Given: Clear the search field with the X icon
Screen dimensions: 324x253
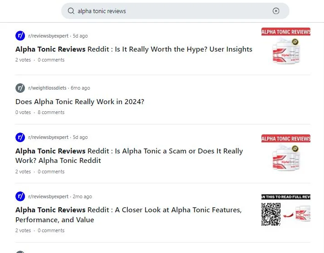Looking at the screenshot, I should pos(276,11).
